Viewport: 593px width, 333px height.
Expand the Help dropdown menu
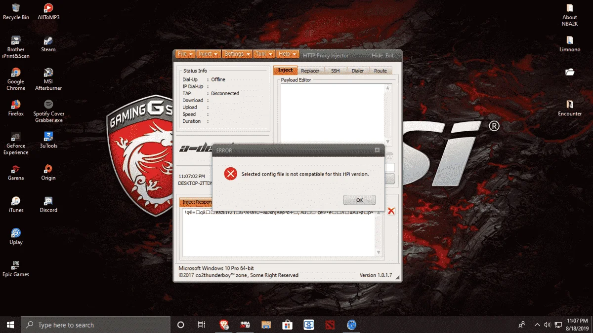[x=287, y=54]
